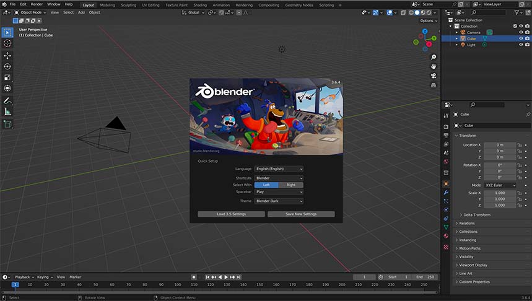532x301 pixels.
Task: Click the pan hand viewport icon
Action: [x=434, y=66]
